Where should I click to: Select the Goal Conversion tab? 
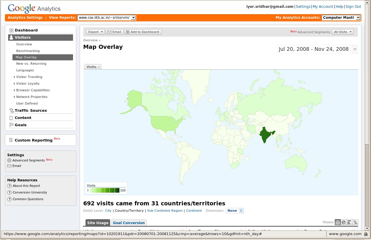point(129,223)
